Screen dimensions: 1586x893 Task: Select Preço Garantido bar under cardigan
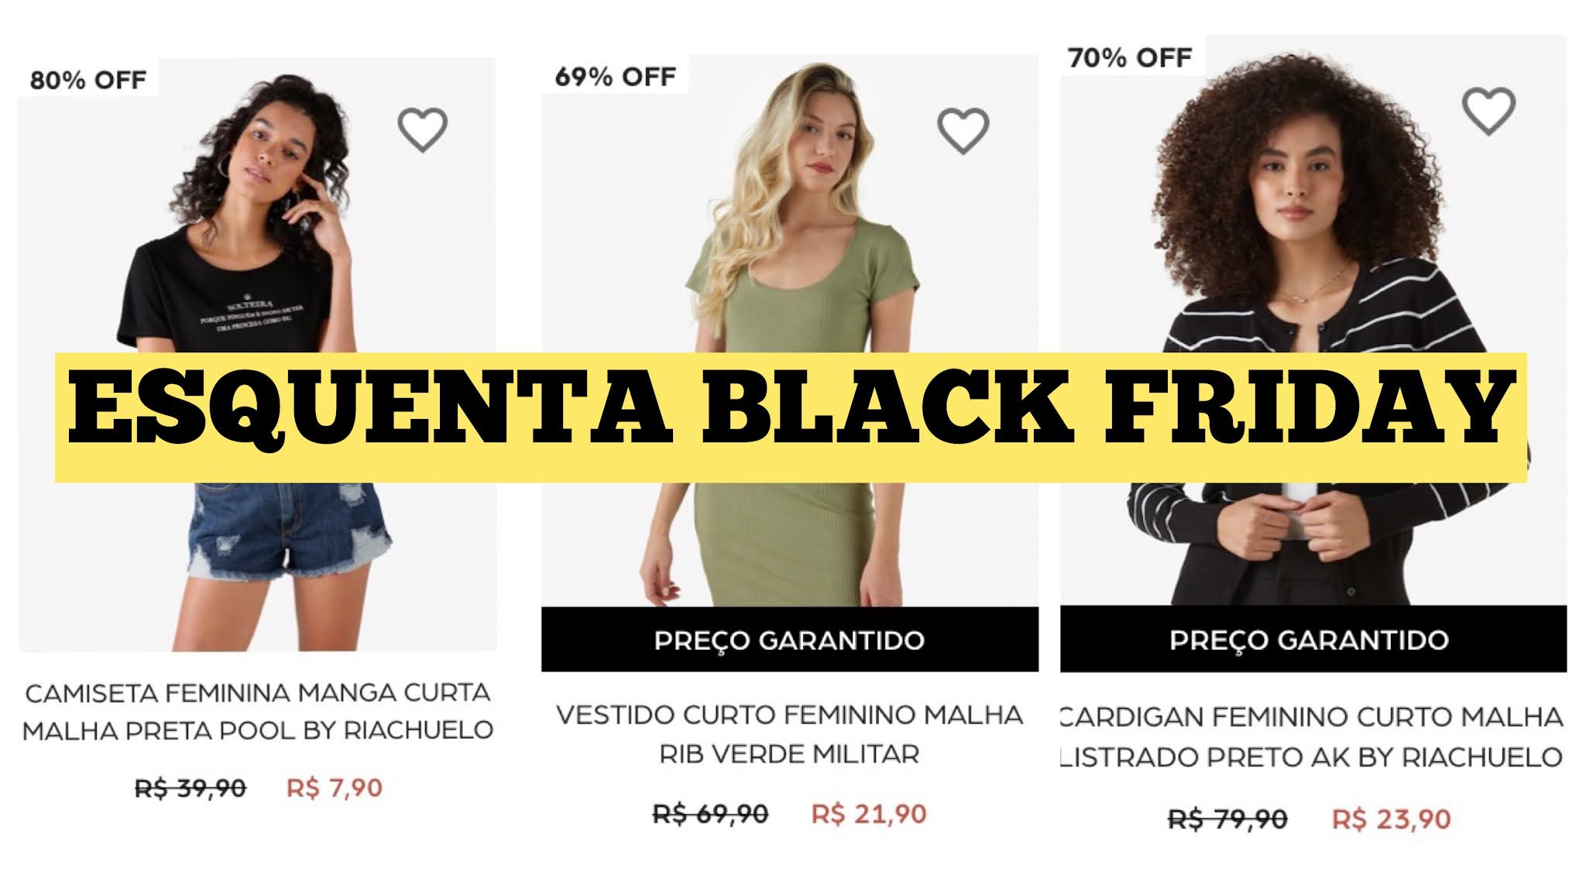(x=1313, y=639)
